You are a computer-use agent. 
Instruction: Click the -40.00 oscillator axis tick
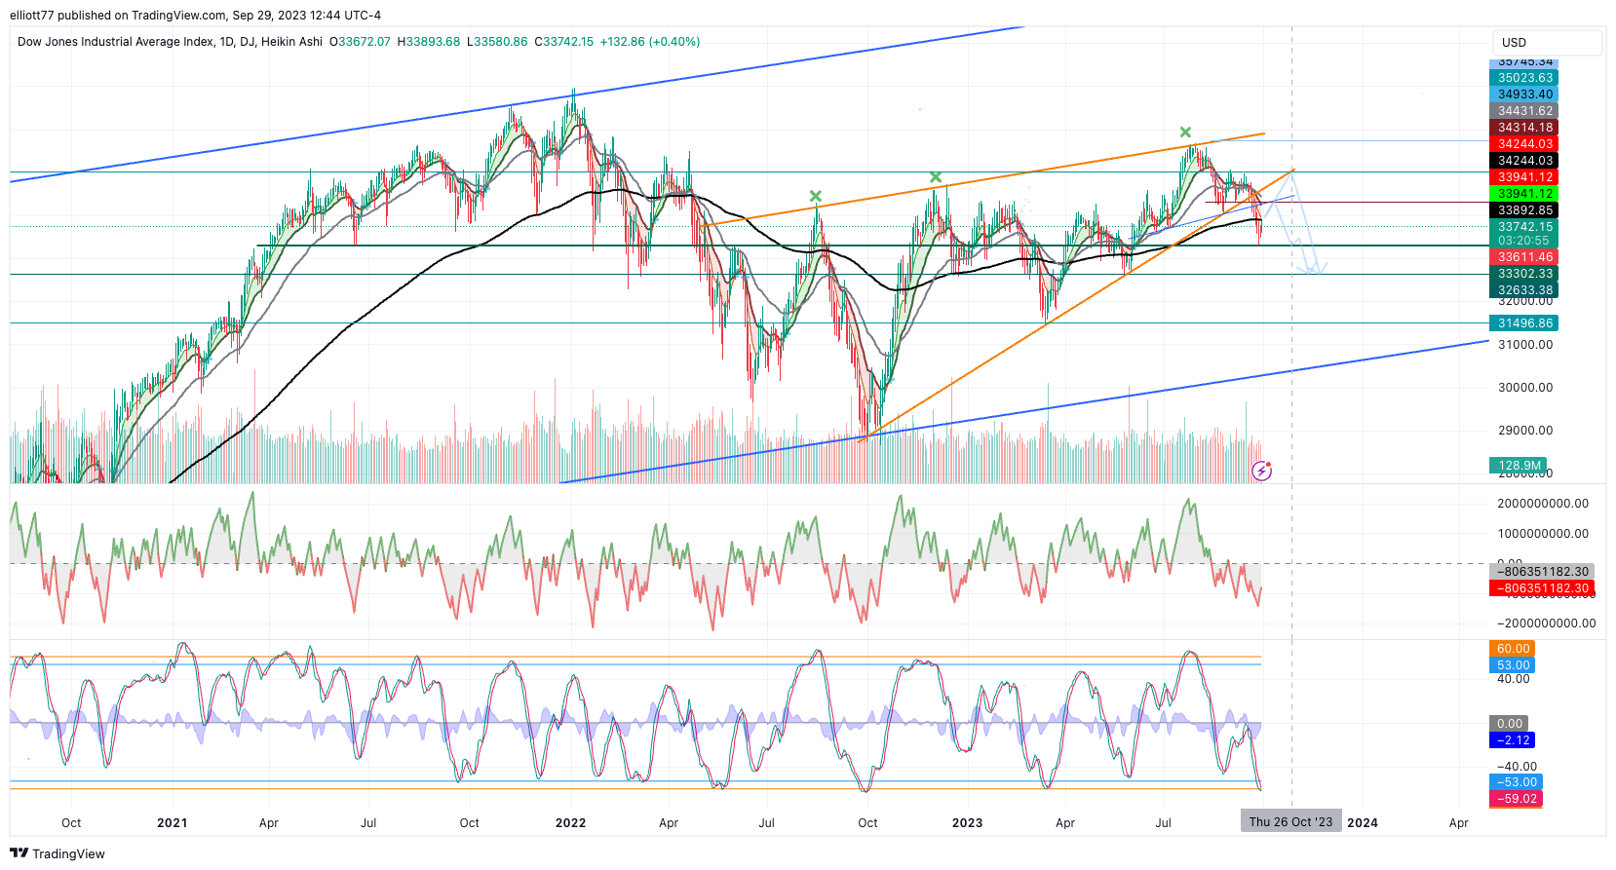click(x=1517, y=767)
